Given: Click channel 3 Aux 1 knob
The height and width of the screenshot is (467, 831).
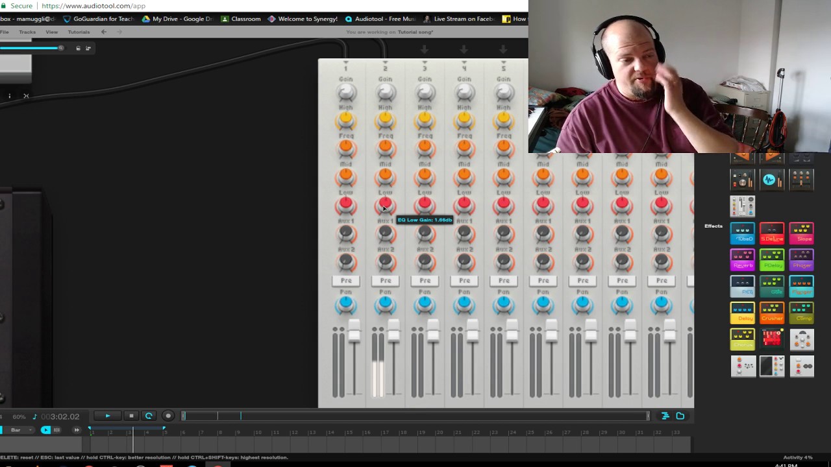Looking at the screenshot, I should 425,233.
